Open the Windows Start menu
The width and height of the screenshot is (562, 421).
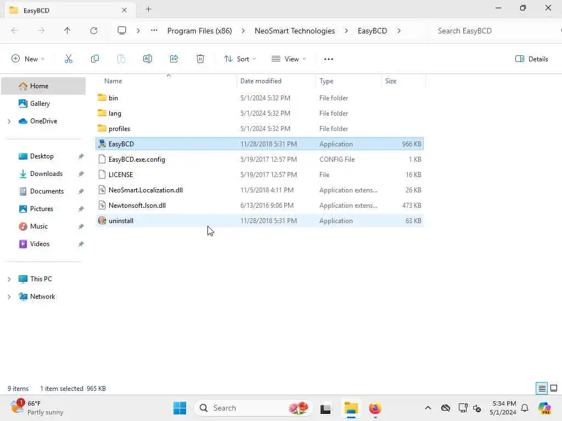[x=179, y=408]
